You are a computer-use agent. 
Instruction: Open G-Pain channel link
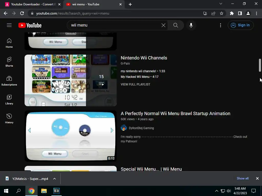pyautogui.click(x=125, y=64)
